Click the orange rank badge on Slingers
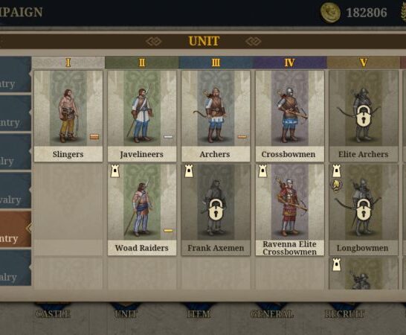Image resolution: width=406 pixels, height=335 pixels. click(x=94, y=137)
